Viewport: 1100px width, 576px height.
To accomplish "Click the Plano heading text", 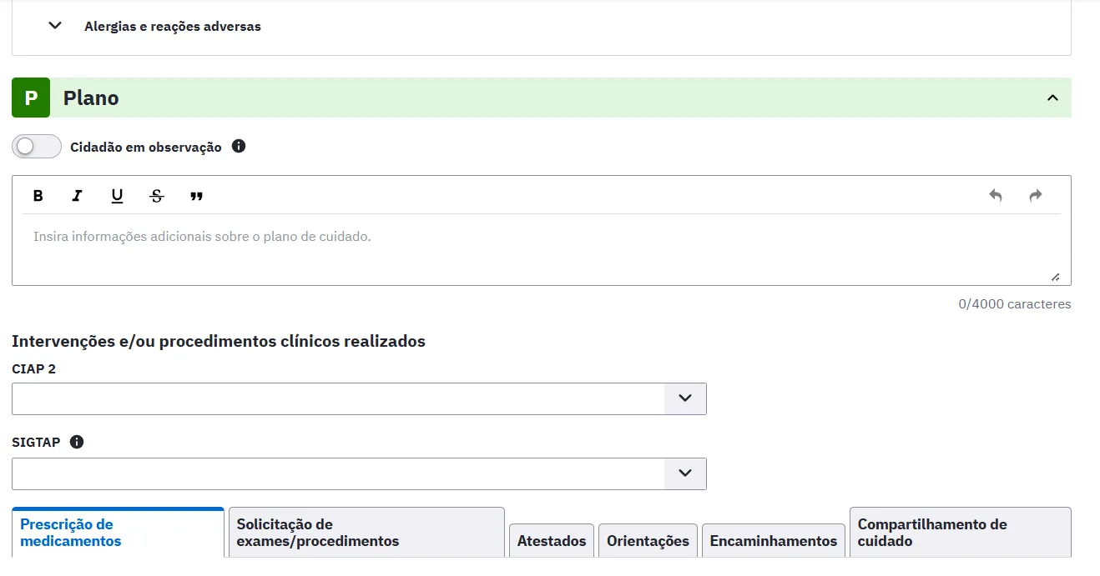I will coord(91,98).
